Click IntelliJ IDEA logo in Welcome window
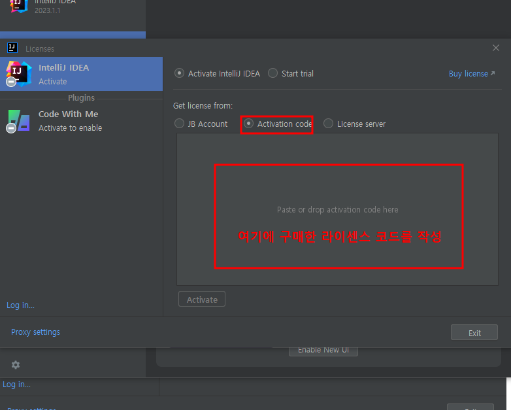 point(19,6)
